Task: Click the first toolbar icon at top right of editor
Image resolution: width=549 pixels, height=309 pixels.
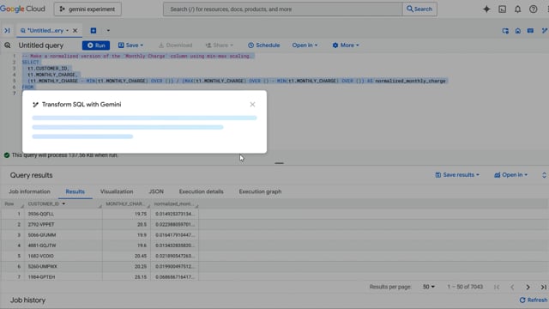Action: [x=505, y=31]
